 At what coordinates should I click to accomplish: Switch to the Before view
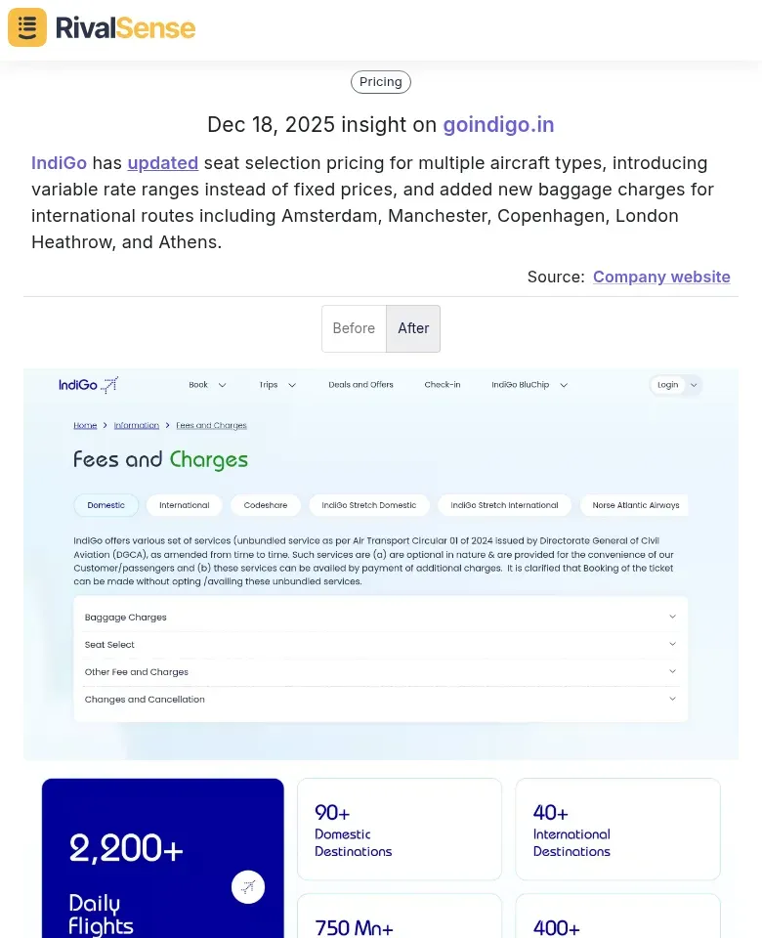[354, 328]
